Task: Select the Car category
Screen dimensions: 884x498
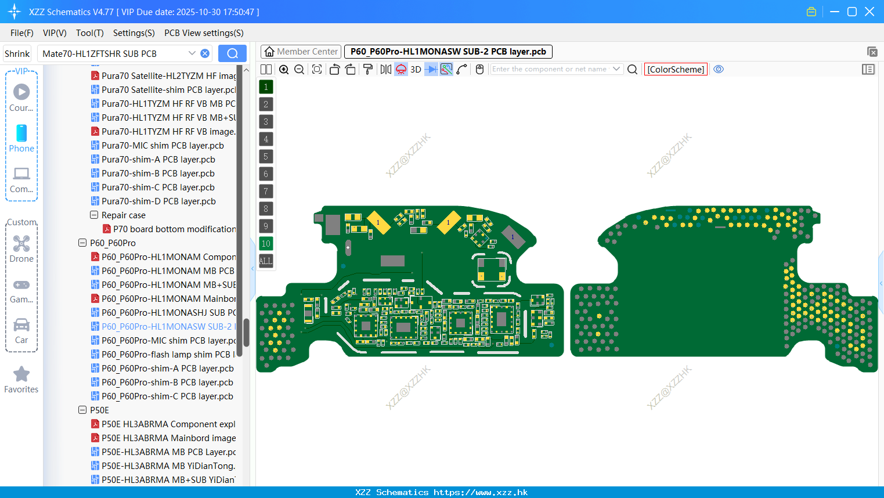Action: [x=21, y=330]
